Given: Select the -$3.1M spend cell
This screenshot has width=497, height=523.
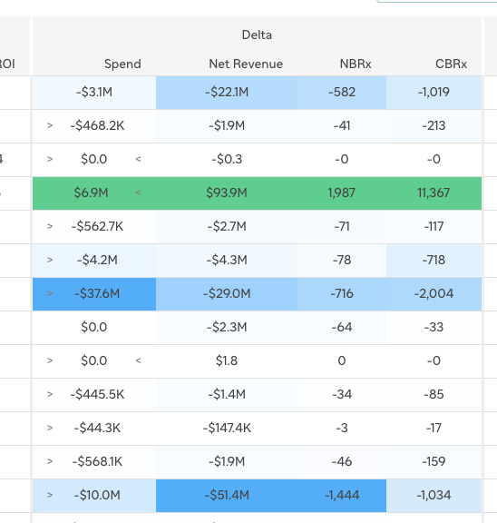Looking at the screenshot, I should (x=94, y=92).
